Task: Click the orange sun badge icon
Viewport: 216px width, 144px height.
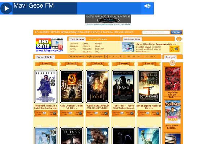Action: [x=179, y=39]
